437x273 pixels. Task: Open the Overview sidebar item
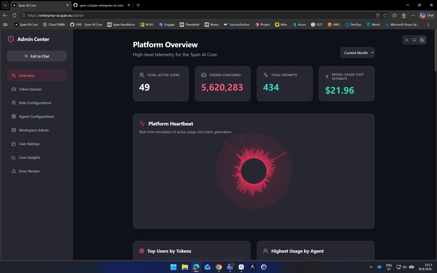37,75
